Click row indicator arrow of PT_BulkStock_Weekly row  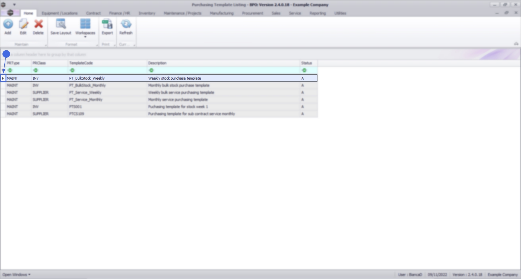pos(3,78)
